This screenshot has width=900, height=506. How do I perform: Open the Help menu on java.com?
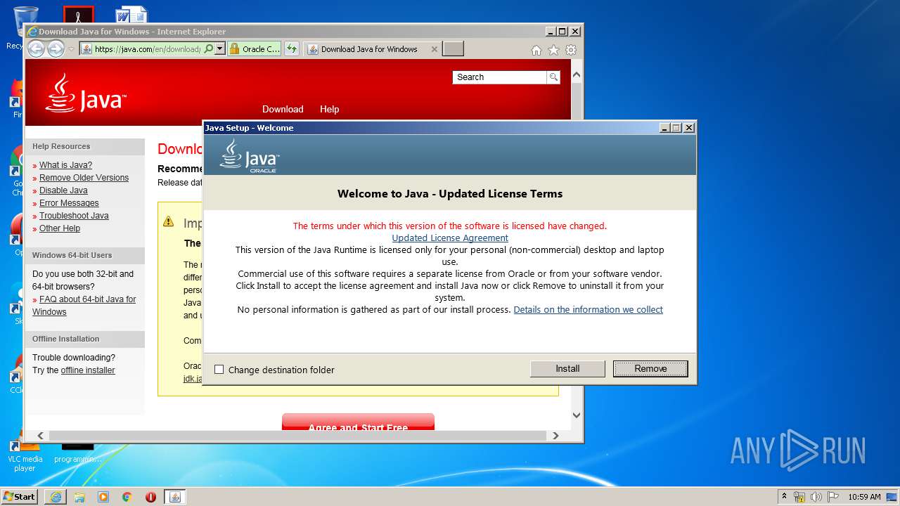(x=329, y=109)
